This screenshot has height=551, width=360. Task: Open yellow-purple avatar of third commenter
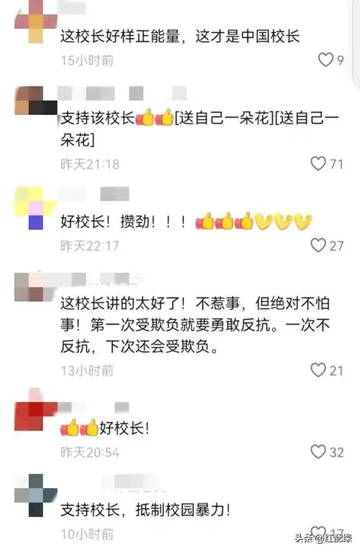coord(36,208)
